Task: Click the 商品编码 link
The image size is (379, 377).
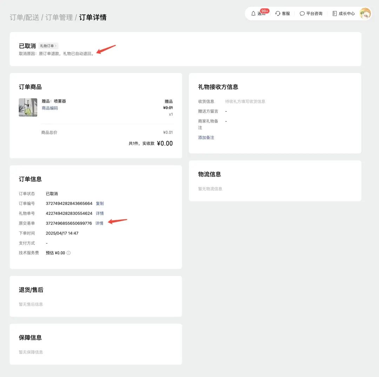Action: tap(50, 108)
